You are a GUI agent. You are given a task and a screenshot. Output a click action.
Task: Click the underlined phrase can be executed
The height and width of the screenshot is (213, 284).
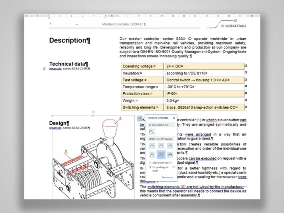202,158
